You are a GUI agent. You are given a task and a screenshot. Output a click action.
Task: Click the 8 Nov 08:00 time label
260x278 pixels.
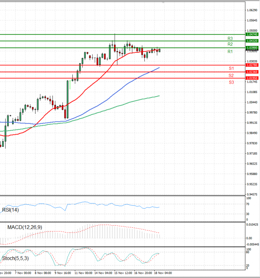click(43, 273)
